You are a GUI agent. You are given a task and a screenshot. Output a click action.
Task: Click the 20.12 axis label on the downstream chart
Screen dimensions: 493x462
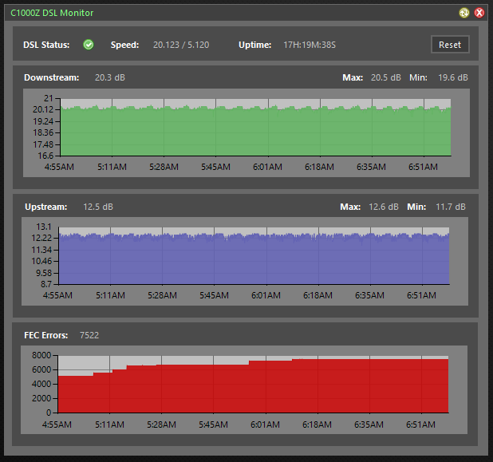[43, 109]
